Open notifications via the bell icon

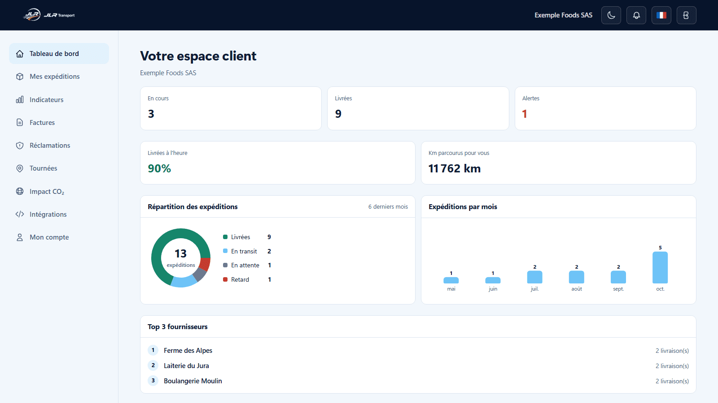[x=636, y=15]
